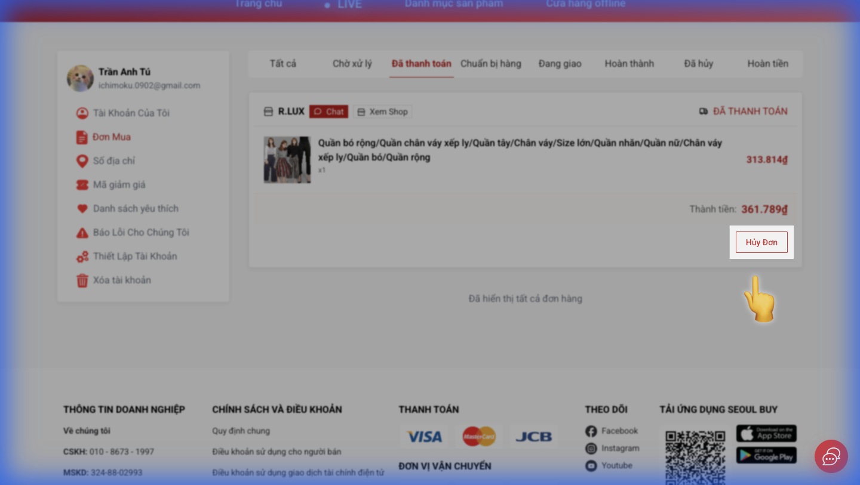Open Thiết Lập Tài Khoản gear icon
This screenshot has height=485, width=860.
point(82,257)
